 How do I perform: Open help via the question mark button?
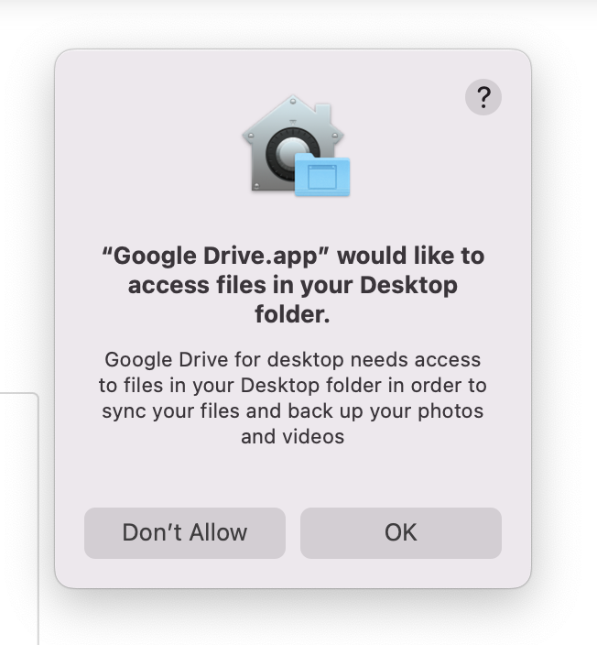coord(483,97)
